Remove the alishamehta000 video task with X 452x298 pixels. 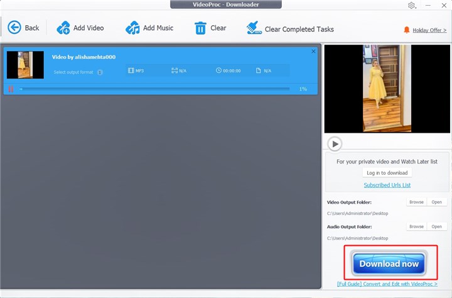(314, 52)
